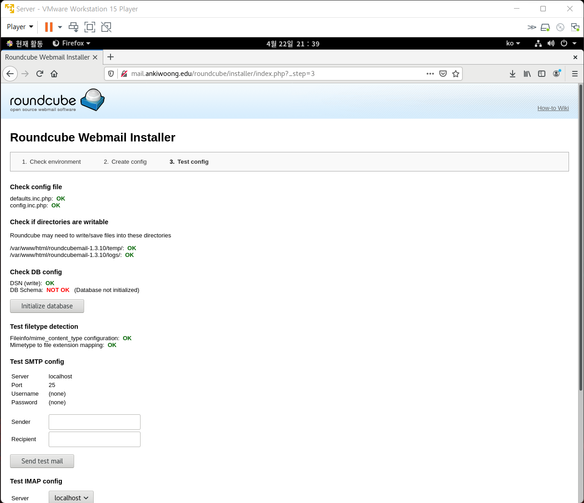Click the logs directory path text

click(x=65, y=255)
